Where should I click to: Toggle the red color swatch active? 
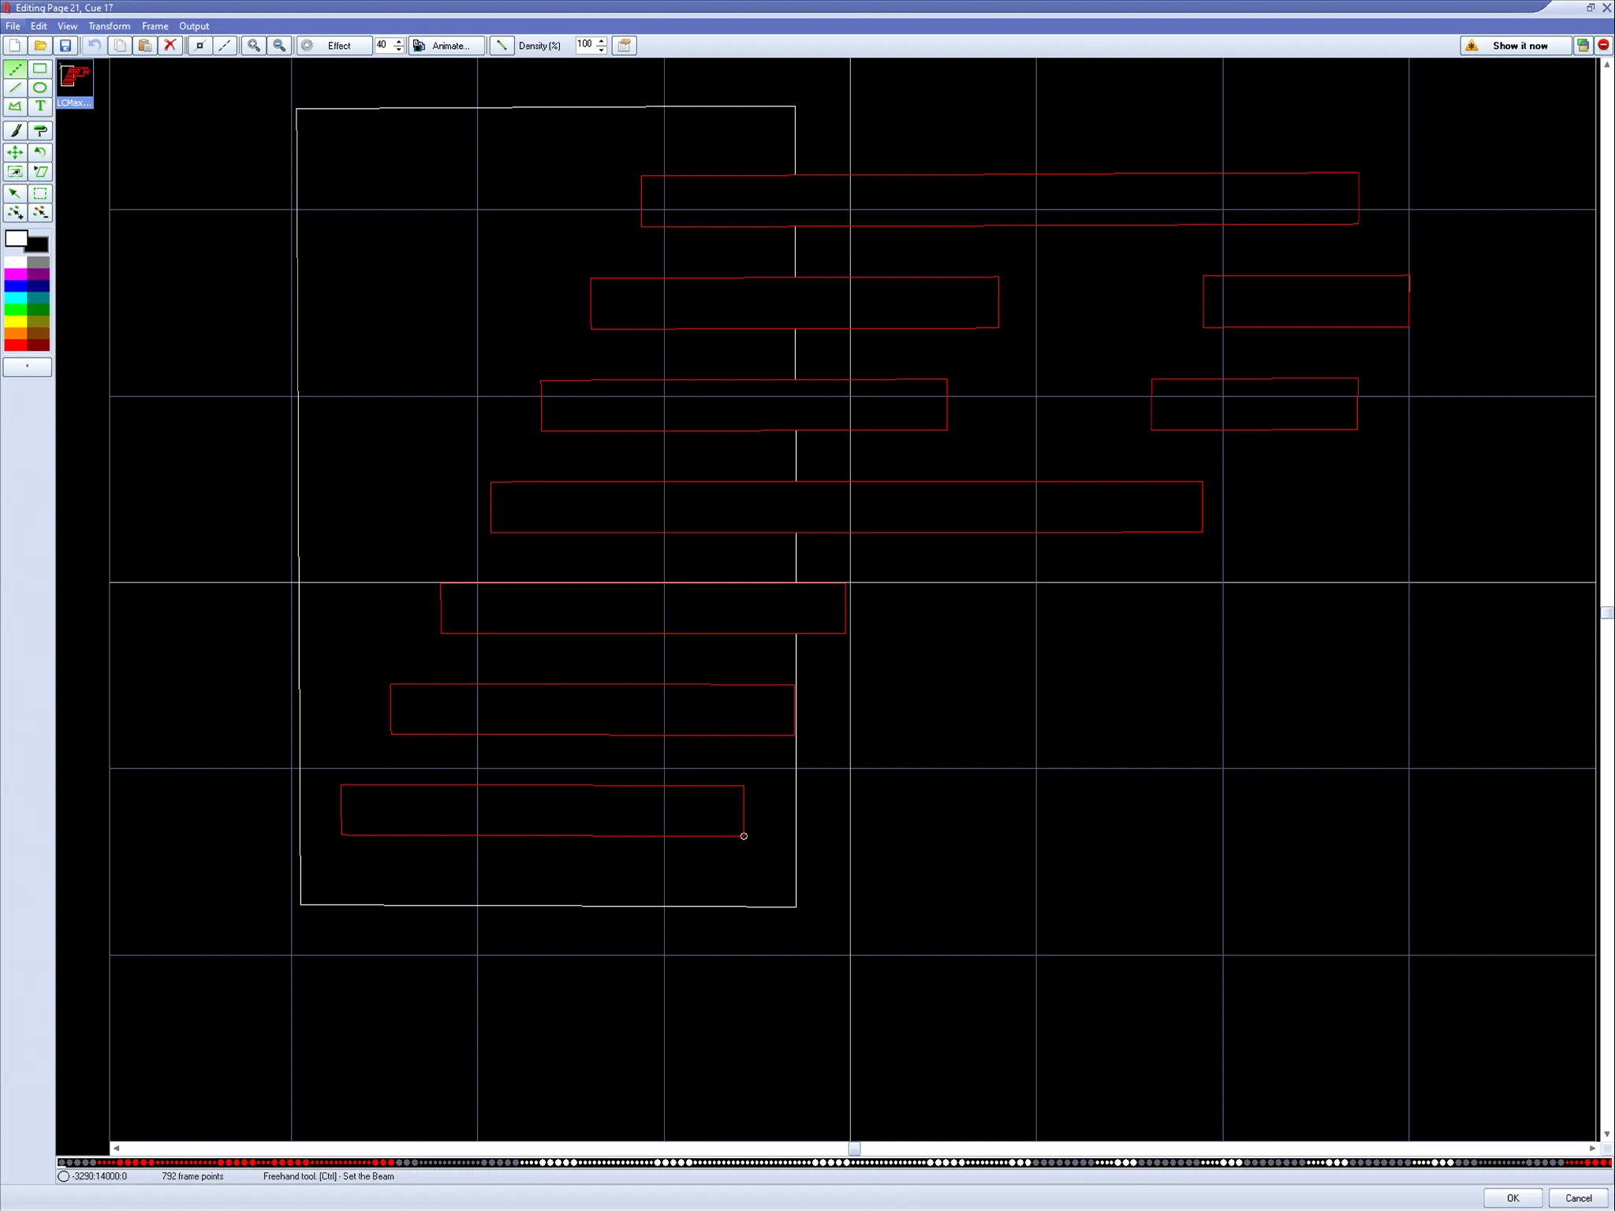[14, 344]
